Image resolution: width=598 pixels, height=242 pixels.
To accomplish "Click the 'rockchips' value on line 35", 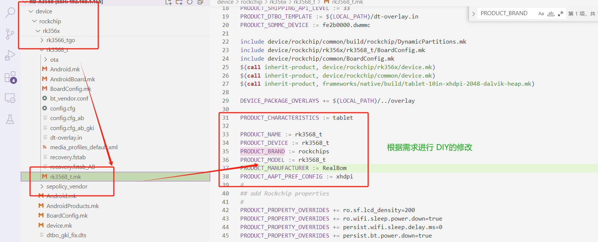I will [314, 151].
